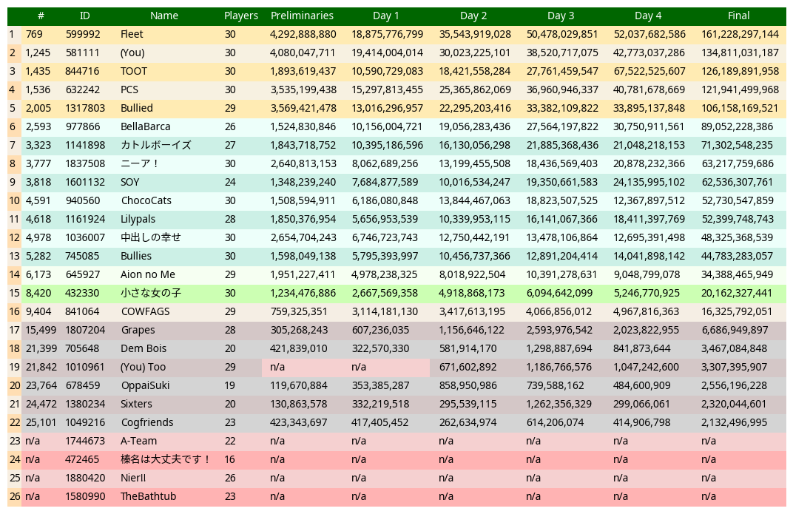
Task: Select the team name OppaiSuki
Action: [145, 385]
